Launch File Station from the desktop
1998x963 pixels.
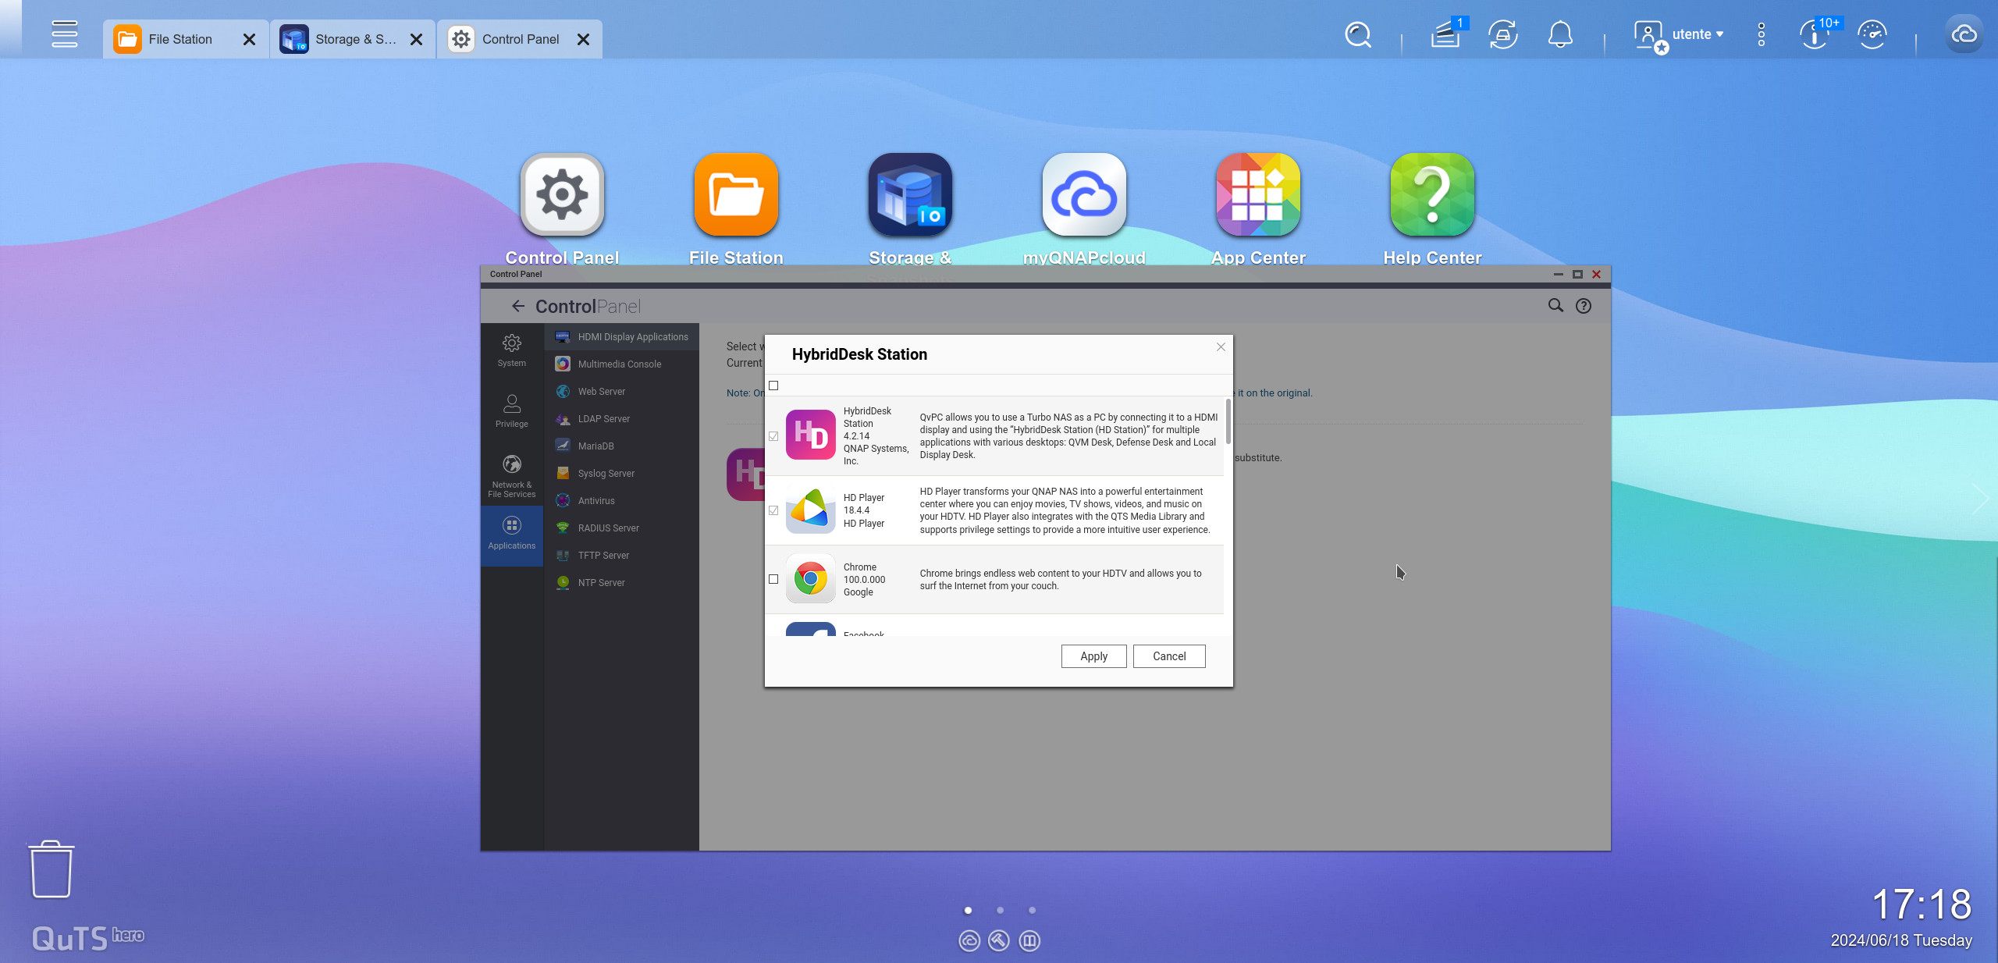[736, 194]
